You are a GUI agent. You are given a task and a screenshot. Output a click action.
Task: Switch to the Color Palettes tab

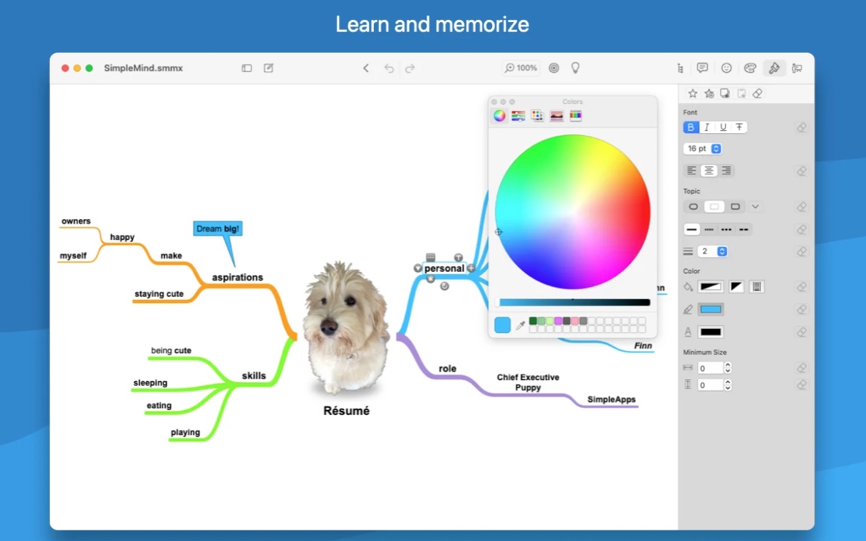point(538,115)
